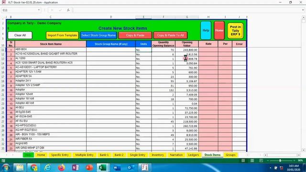Viewport: 306px width, 172px height.
Task: Open Windows Start menu
Action: (x=6, y=168)
